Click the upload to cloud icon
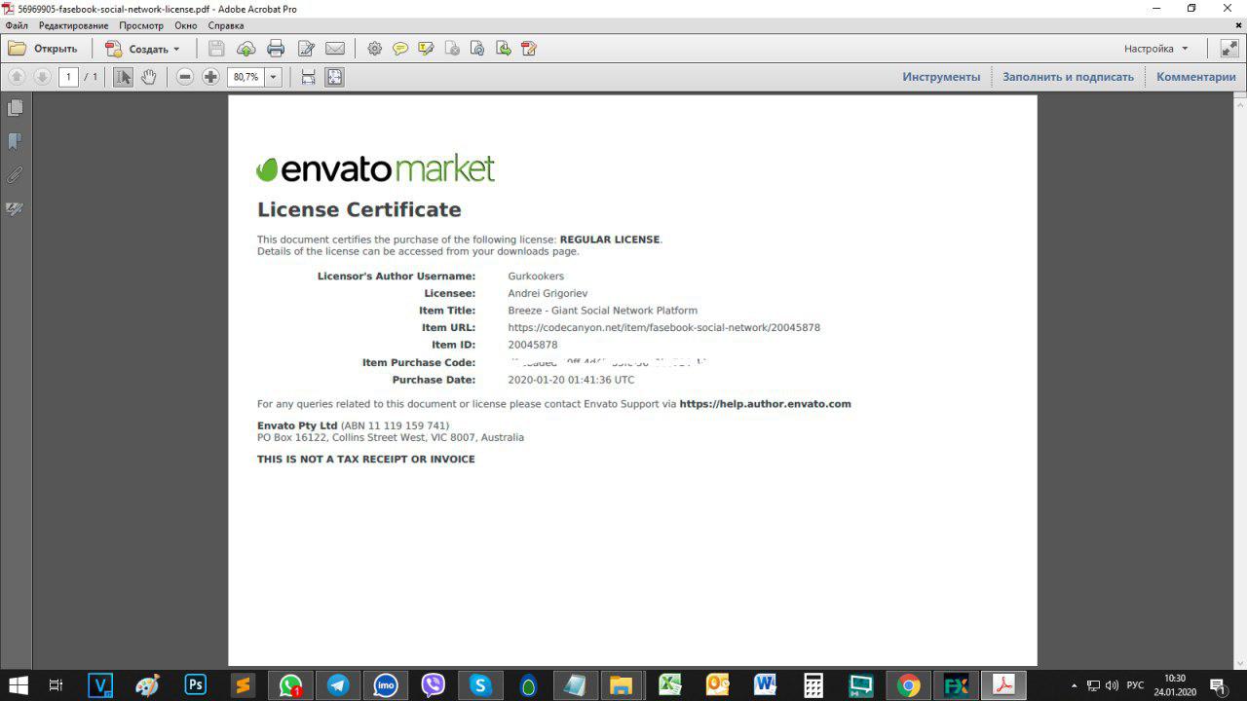Viewport: 1247px width, 701px height. (x=246, y=49)
